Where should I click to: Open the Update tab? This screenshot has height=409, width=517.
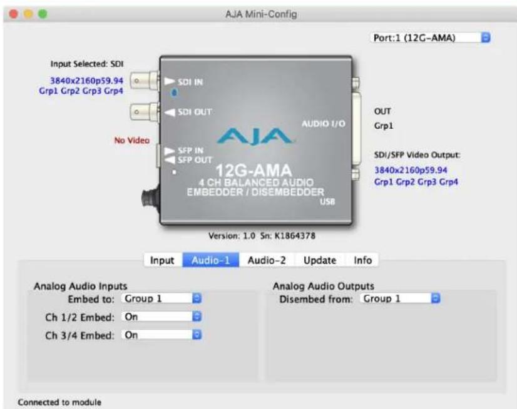click(319, 260)
